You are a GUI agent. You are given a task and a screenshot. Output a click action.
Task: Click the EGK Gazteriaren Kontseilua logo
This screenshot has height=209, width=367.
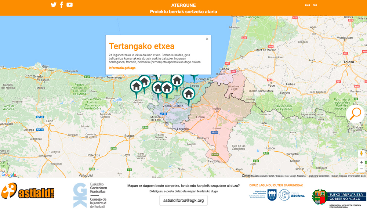(x=90, y=195)
